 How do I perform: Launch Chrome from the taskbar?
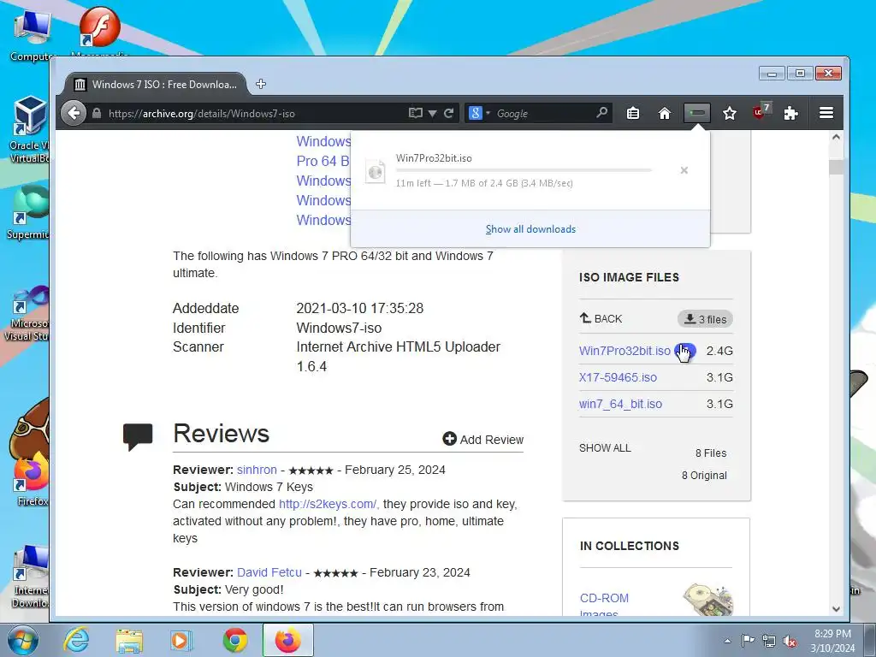click(x=235, y=640)
